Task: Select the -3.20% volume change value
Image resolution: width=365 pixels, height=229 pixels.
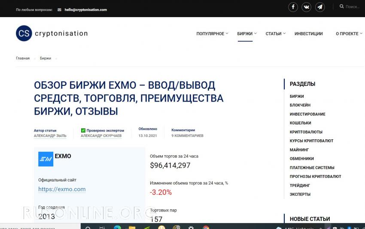Action: tap(161, 192)
